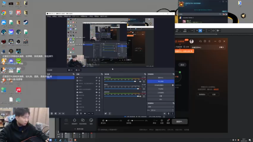Open 编辑(E) menu in OBS
Image resolution: width=253 pixels, height=142 pixels.
pos(54,16)
